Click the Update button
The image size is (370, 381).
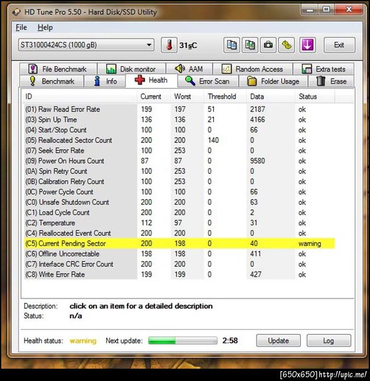coord(278,340)
